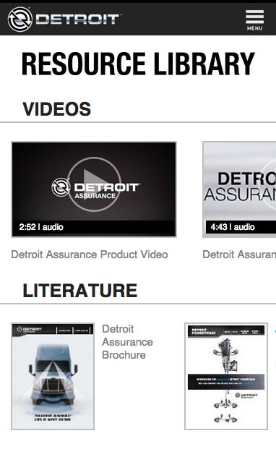Open the Detroit Assurance Brochure cover thumbnail
This screenshot has width=276, height=449.
pyautogui.click(x=53, y=376)
